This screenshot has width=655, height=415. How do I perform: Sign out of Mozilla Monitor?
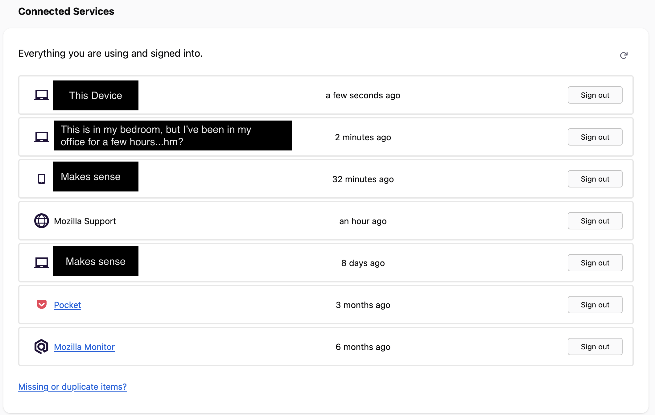(595, 347)
